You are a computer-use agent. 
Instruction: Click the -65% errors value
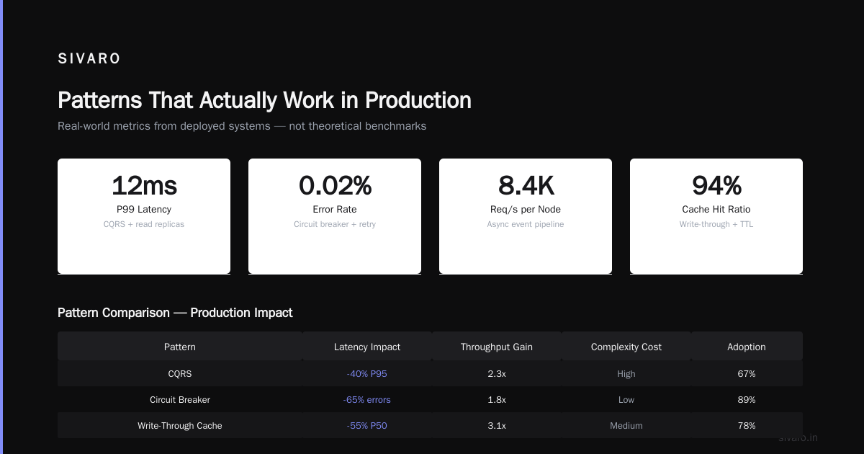(367, 400)
